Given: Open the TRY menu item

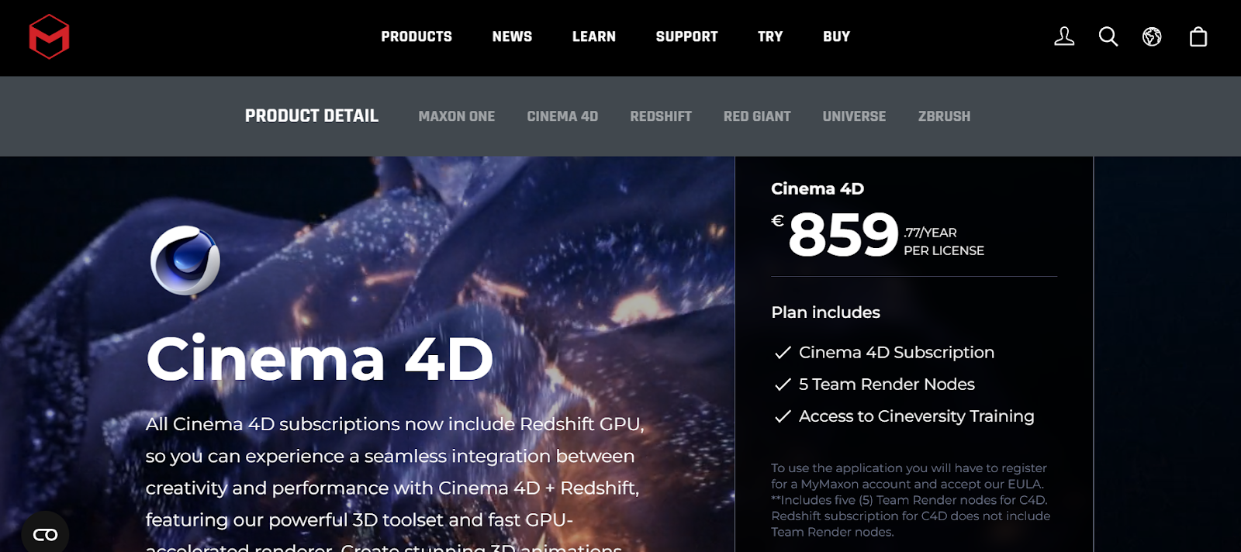Looking at the screenshot, I should tap(770, 36).
